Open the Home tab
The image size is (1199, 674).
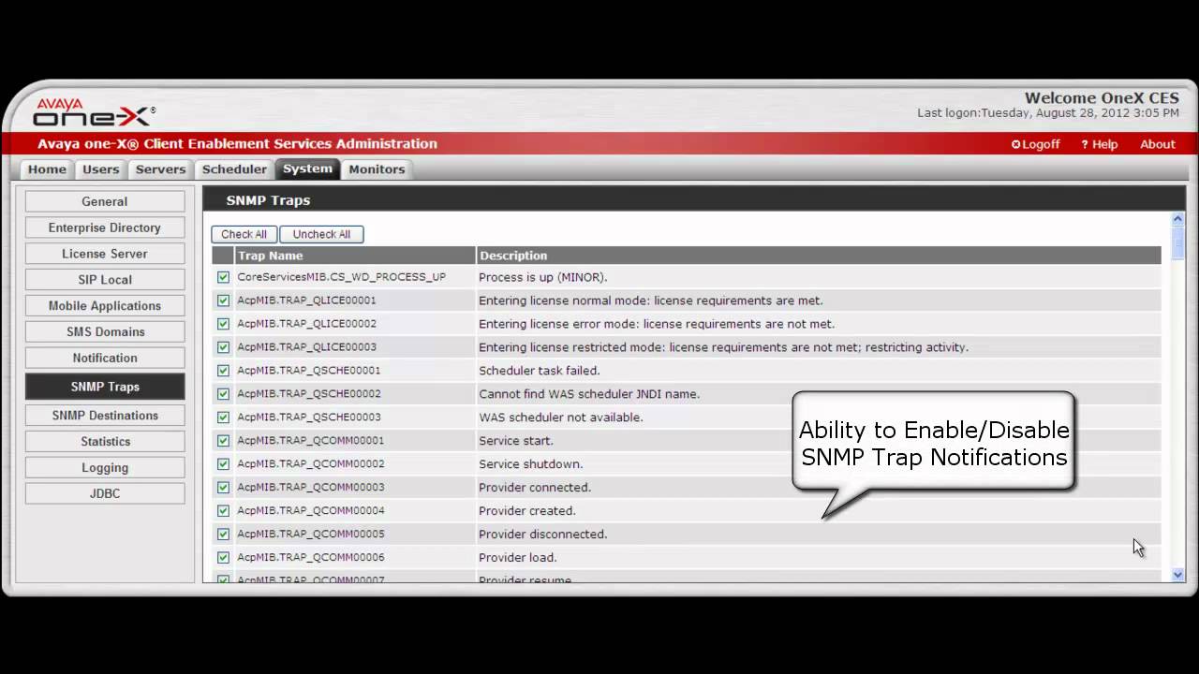pyautogui.click(x=47, y=169)
